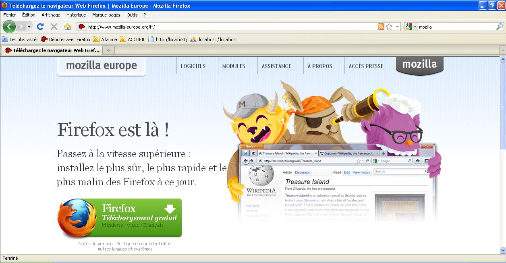Viewport: 506px width, 263px height.
Task: Click in the search box containing mozilla
Action: tap(456, 27)
